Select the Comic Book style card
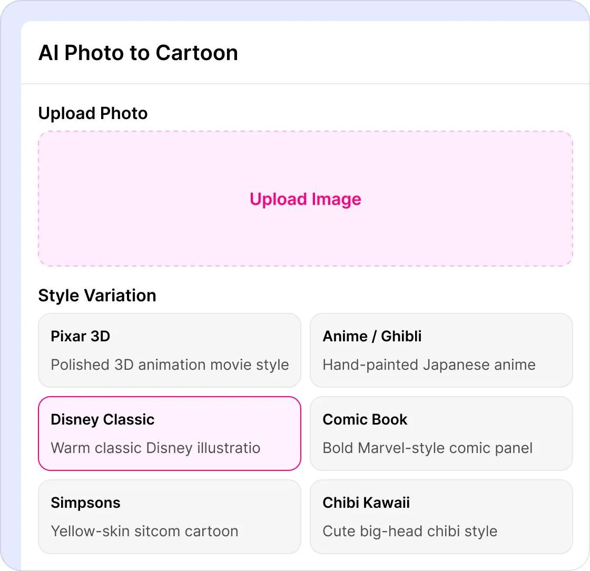 (441, 434)
